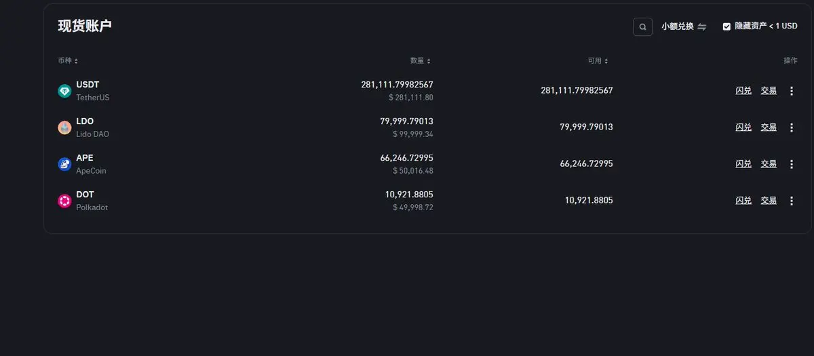Image resolution: width=814 pixels, height=356 pixels.
Task: Click 交易 link in USDT row
Action: 769,90
